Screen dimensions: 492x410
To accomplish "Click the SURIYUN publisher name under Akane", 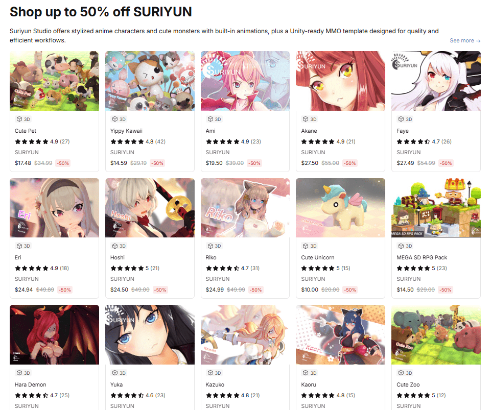I will click(313, 152).
